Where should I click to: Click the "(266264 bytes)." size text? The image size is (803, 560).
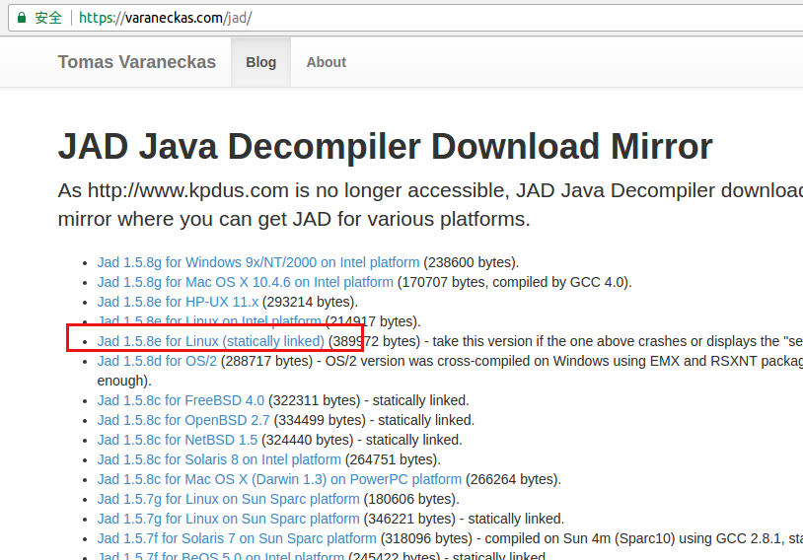point(514,479)
